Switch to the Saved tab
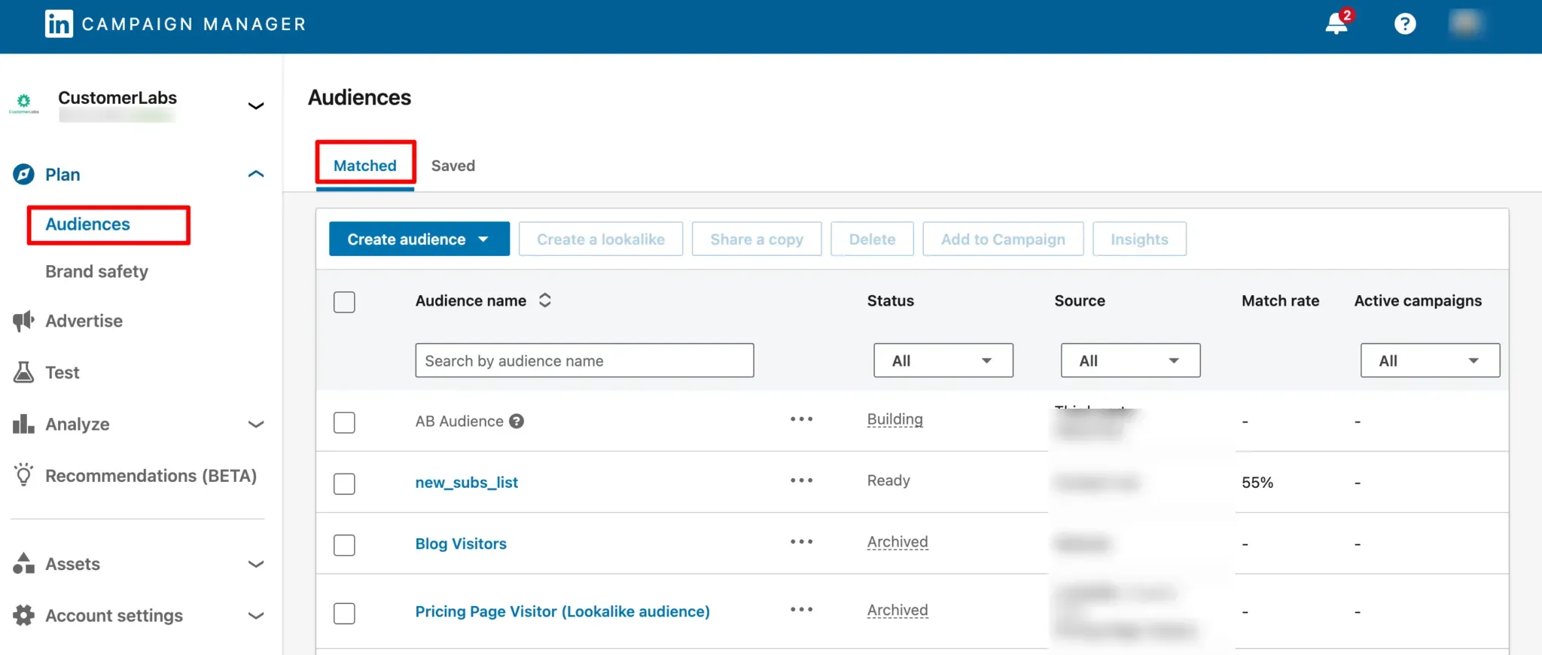Image resolution: width=1542 pixels, height=655 pixels. pos(453,166)
